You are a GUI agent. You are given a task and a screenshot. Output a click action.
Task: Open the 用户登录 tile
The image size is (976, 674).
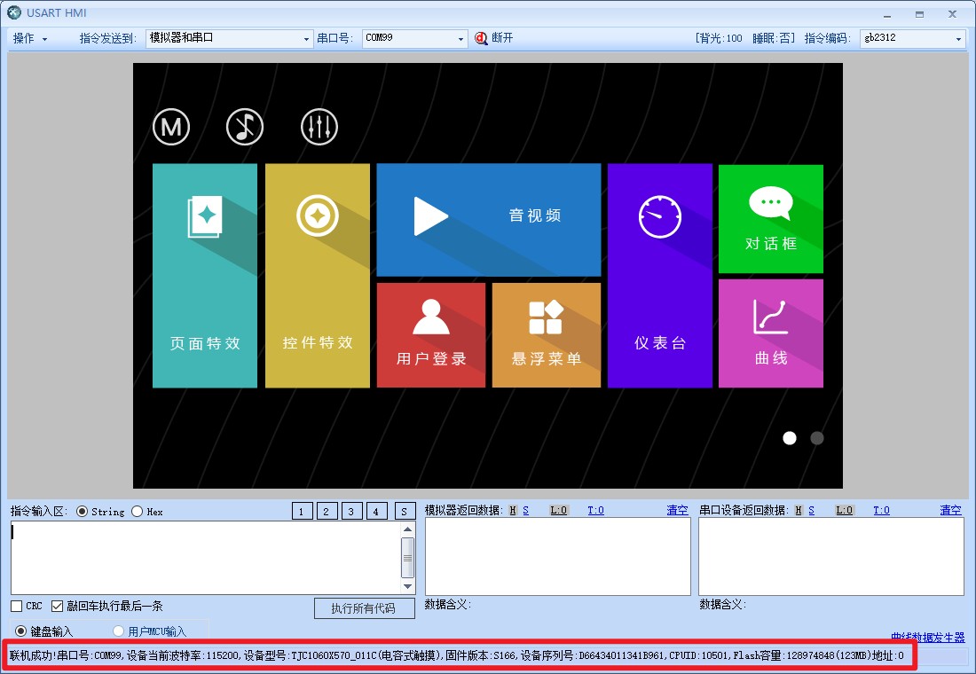click(x=431, y=335)
